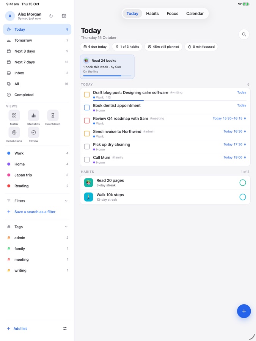Click Read 24 books progress bar
The height and width of the screenshot is (341, 256).
pyautogui.click(x=107, y=76)
